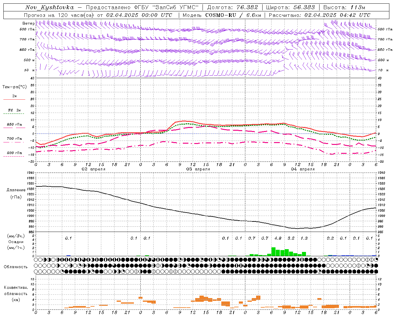Click the "Долгота: 76.382" header field

coord(233,7)
